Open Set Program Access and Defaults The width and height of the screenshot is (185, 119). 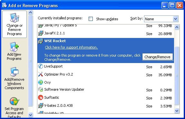tap(14, 107)
